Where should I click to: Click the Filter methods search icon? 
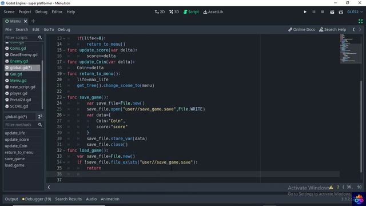tap(40, 125)
